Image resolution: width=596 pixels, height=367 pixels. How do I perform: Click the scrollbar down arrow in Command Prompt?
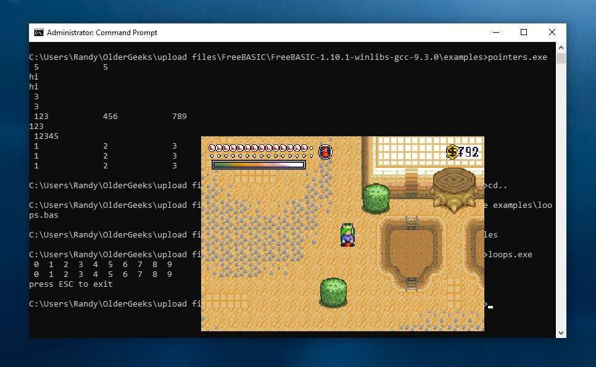(x=561, y=333)
